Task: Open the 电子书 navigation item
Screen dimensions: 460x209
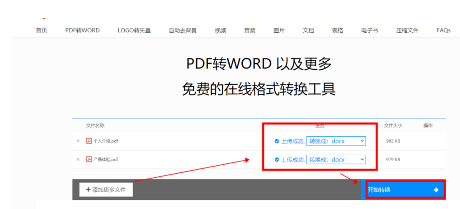Action: pos(370,30)
